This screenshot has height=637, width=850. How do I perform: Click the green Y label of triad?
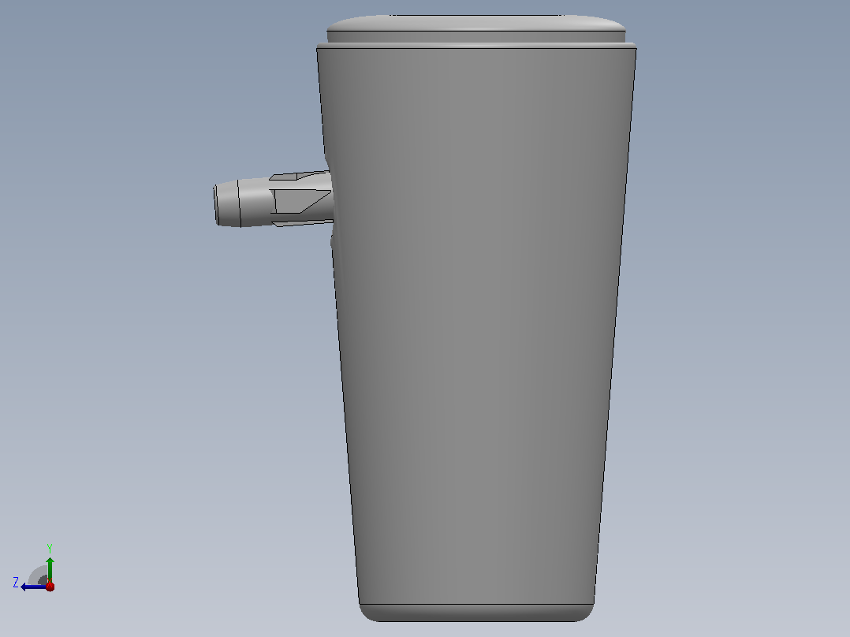tap(50, 549)
